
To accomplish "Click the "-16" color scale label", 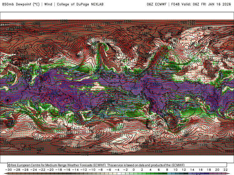I will click(67, 170).
